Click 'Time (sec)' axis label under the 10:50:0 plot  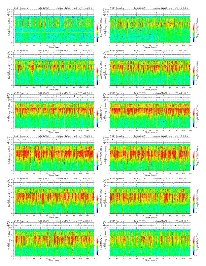(x=150, y=218)
